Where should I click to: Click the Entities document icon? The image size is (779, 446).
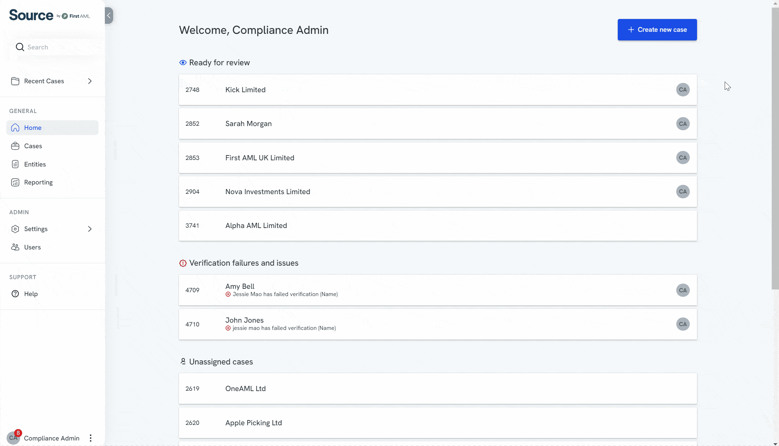pos(15,164)
